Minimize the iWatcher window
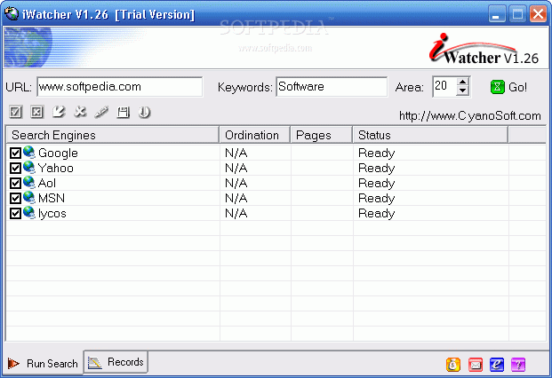 coord(496,14)
